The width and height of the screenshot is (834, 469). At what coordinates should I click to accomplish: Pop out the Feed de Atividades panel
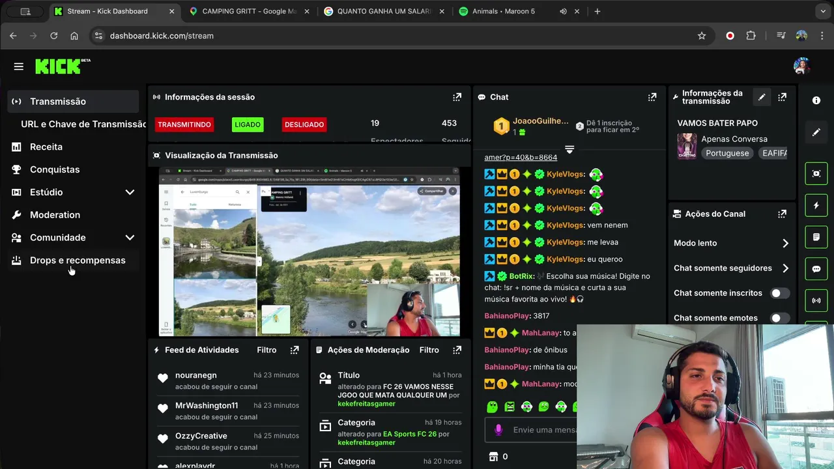coord(295,350)
